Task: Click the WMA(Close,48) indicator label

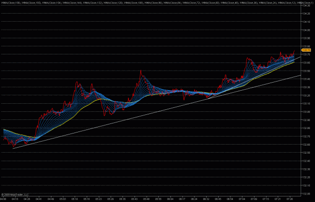Action: (x=230, y=3)
